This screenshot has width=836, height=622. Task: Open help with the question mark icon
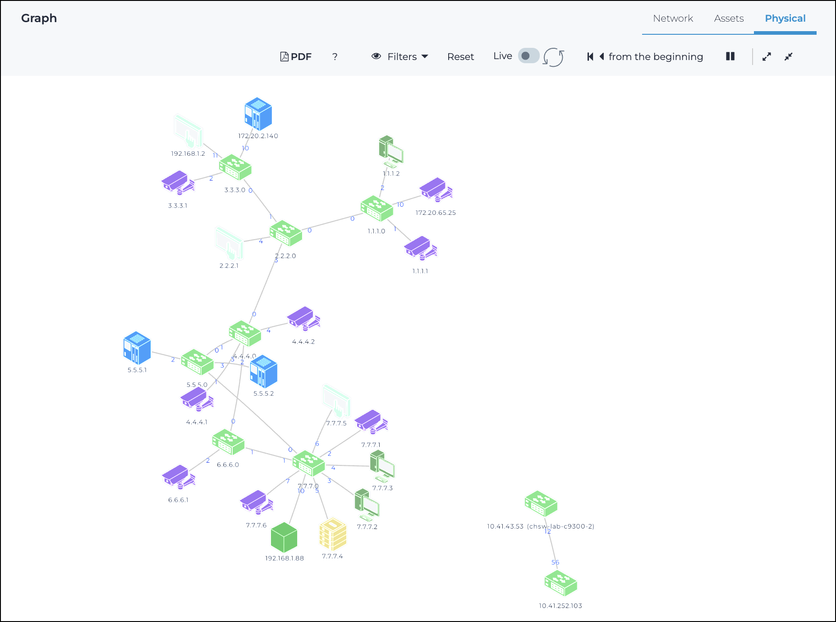335,56
